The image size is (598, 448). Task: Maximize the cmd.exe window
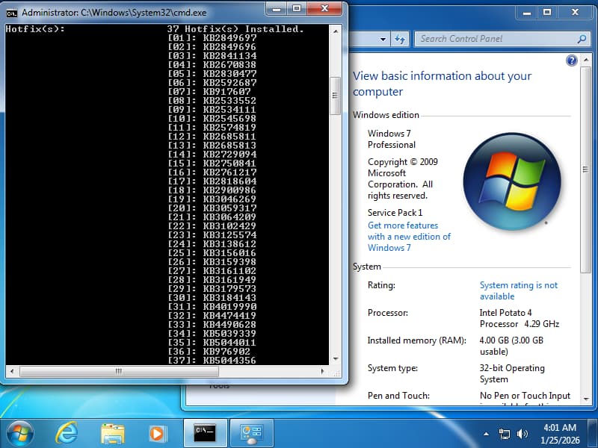[x=297, y=9]
